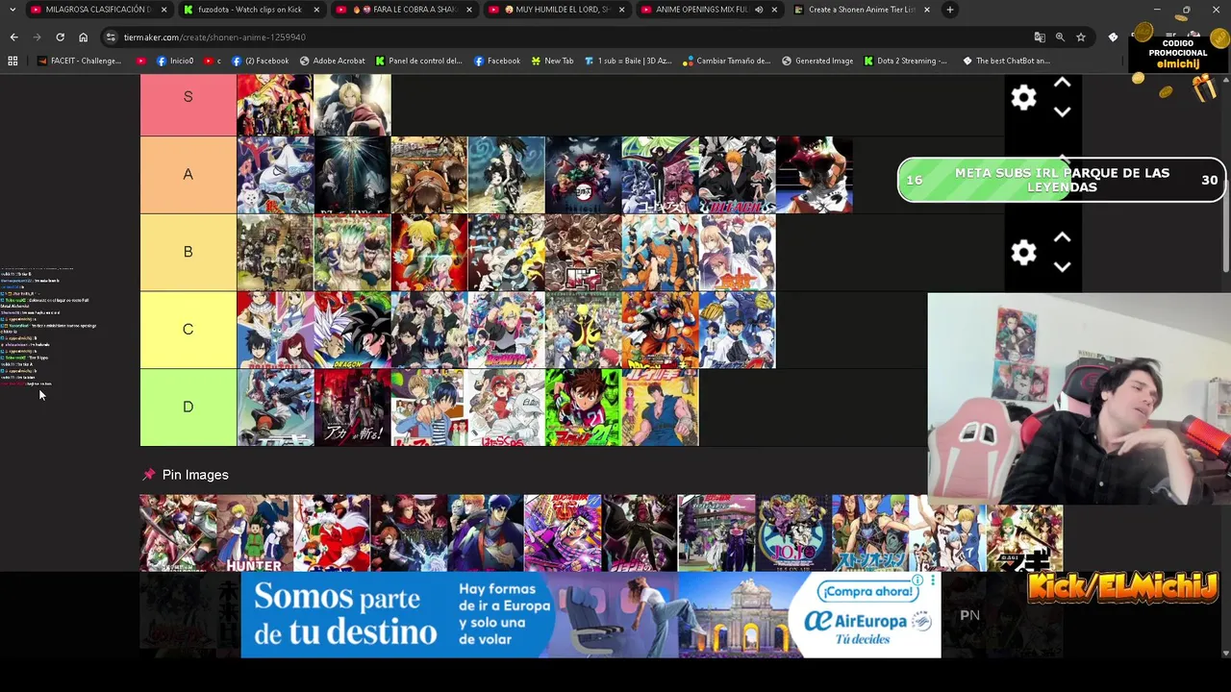Click the tiermaker.com address bar
This screenshot has height=692, width=1231.
click(567, 37)
